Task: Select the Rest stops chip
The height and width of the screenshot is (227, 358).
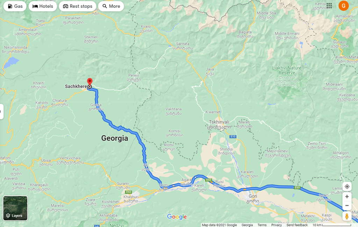Action: [x=78, y=6]
